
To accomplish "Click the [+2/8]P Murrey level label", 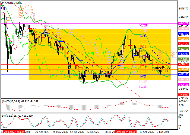I will point(143,26).
